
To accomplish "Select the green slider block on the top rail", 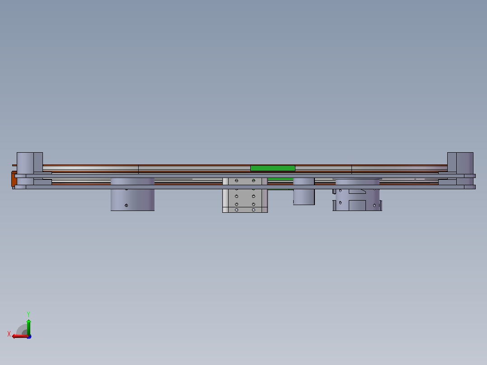I will [273, 168].
